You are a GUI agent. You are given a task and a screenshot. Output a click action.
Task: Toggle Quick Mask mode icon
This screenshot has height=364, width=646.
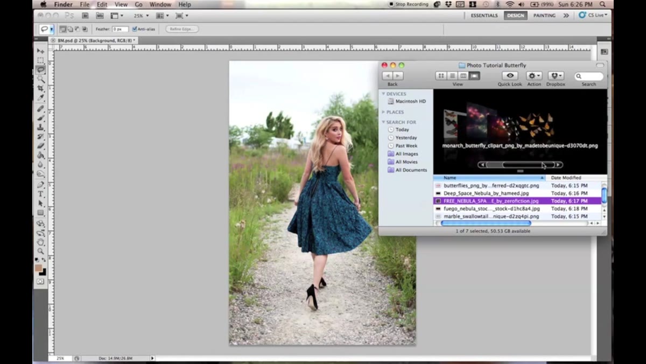pyautogui.click(x=40, y=281)
